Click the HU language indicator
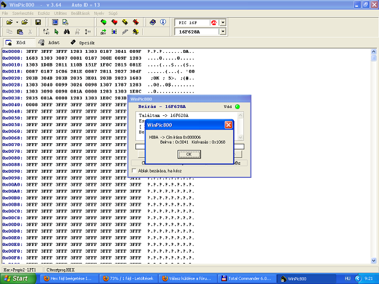The height and width of the screenshot is (284, 379). (x=347, y=279)
